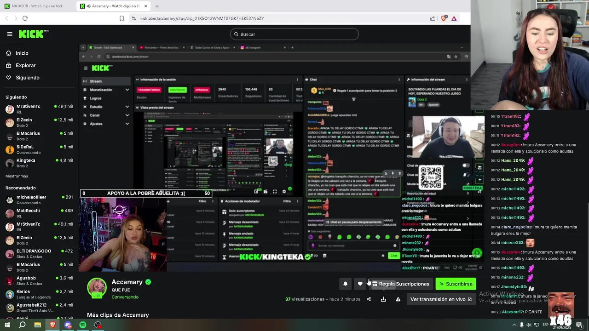Click the download clip icon
This screenshot has width=589, height=331.
(383, 299)
